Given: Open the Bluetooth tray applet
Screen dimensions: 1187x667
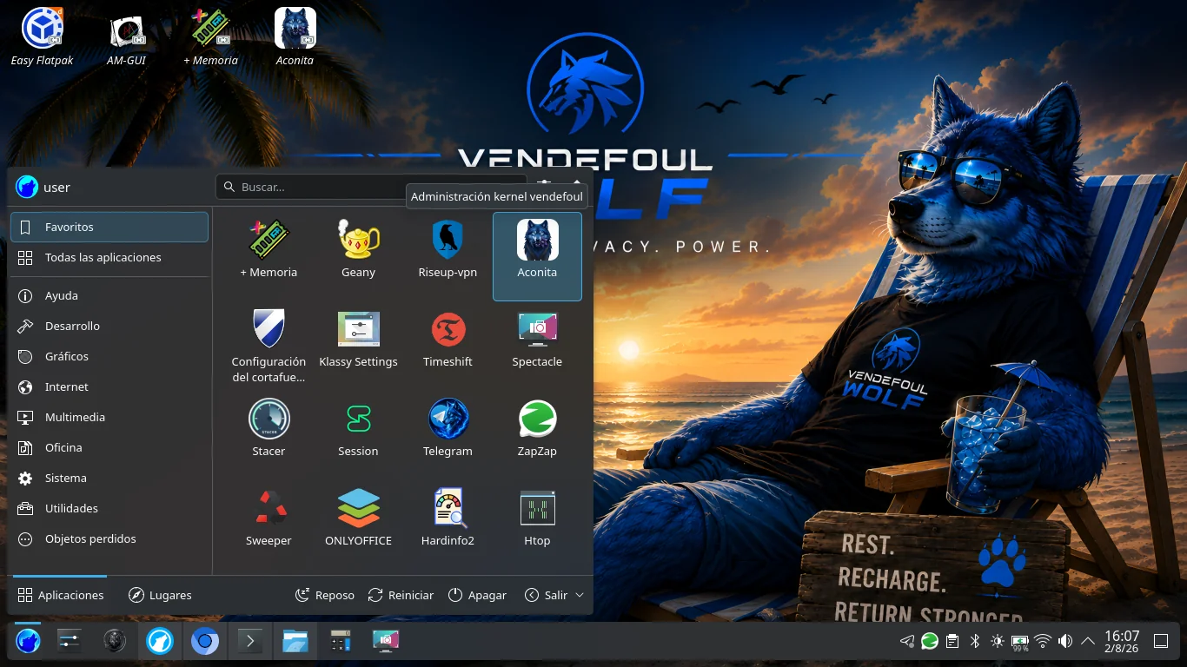Looking at the screenshot, I should (x=975, y=642).
